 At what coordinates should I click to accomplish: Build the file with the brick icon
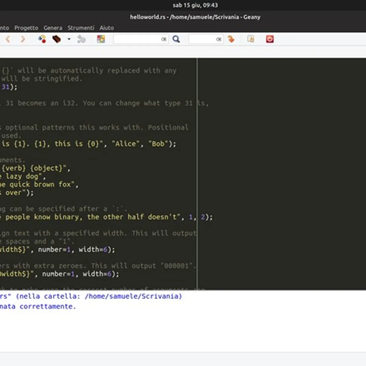click(56, 39)
